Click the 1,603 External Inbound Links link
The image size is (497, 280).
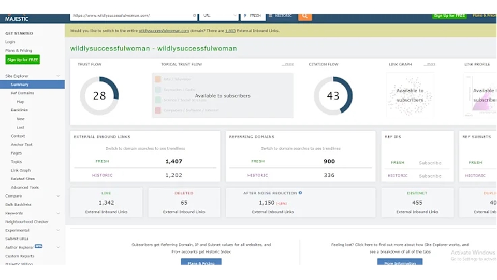point(230,31)
